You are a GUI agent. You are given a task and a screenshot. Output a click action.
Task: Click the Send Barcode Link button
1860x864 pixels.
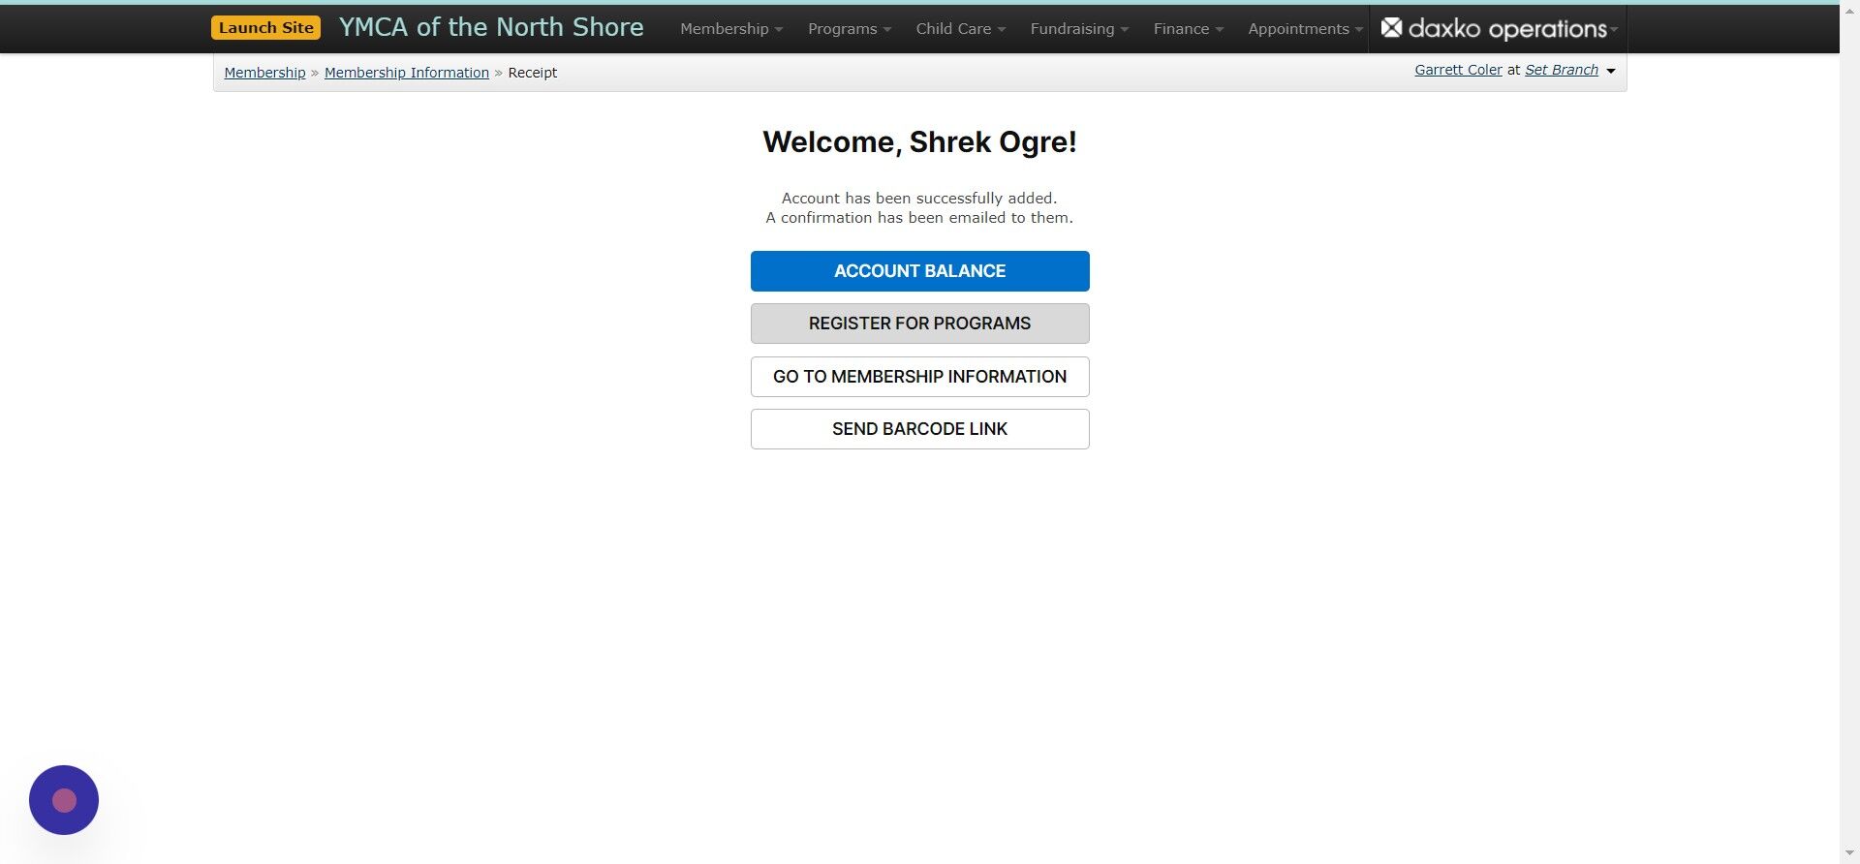[x=919, y=429]
